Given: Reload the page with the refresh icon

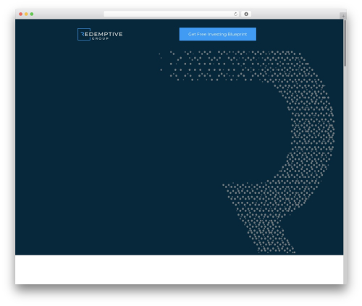Looking at the screenshot, I should 235,14.
